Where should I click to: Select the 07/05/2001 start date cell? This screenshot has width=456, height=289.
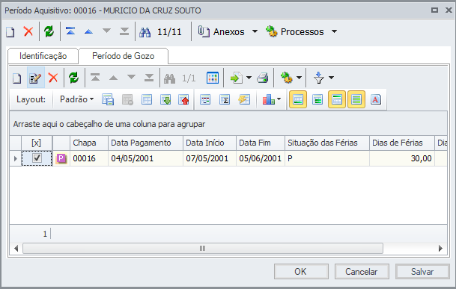210,158
